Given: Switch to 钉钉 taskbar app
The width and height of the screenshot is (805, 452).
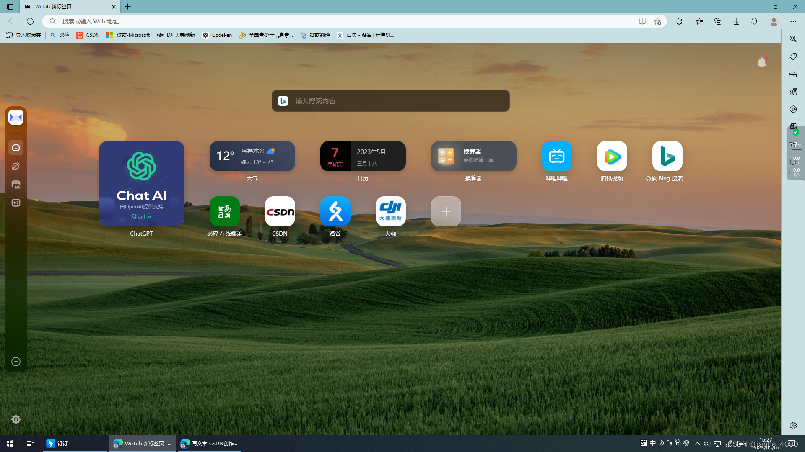Looking at the screenshot, I should click(x=75, y=443).
